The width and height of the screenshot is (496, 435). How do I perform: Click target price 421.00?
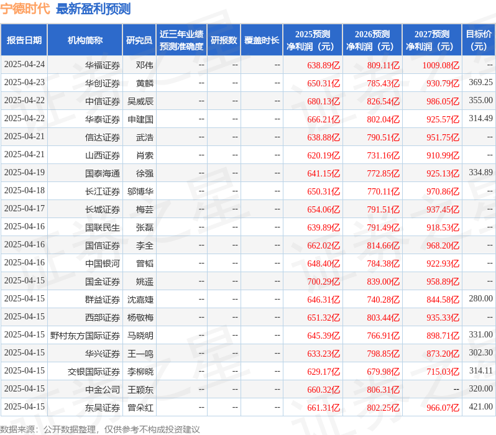click(x=481, y=407)
